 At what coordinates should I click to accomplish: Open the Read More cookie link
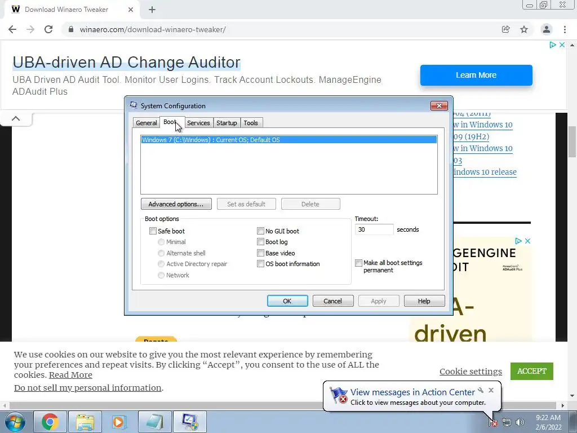[70, 375]
